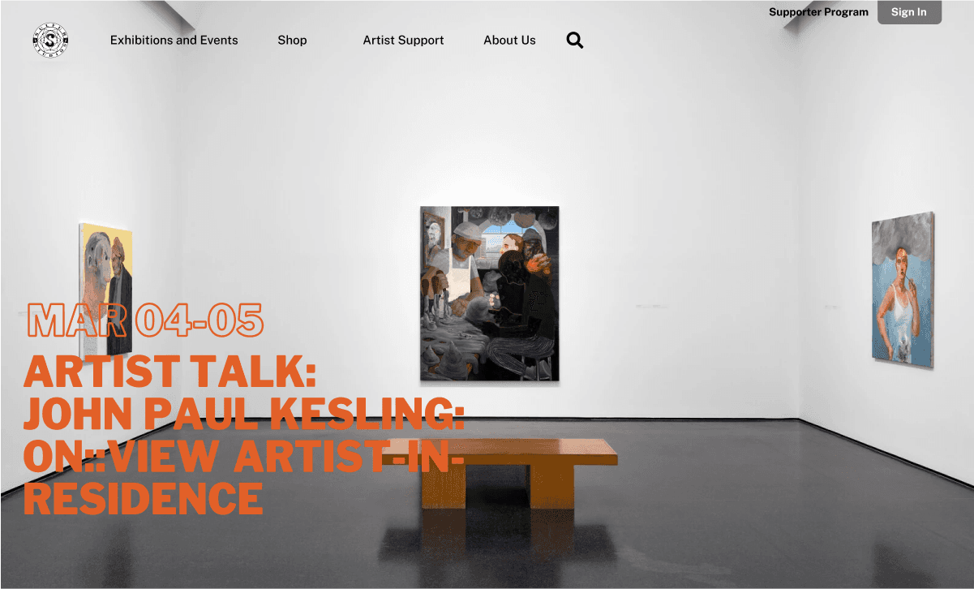
Task: Open the search magnifier icon
Action: click(575, 41)
